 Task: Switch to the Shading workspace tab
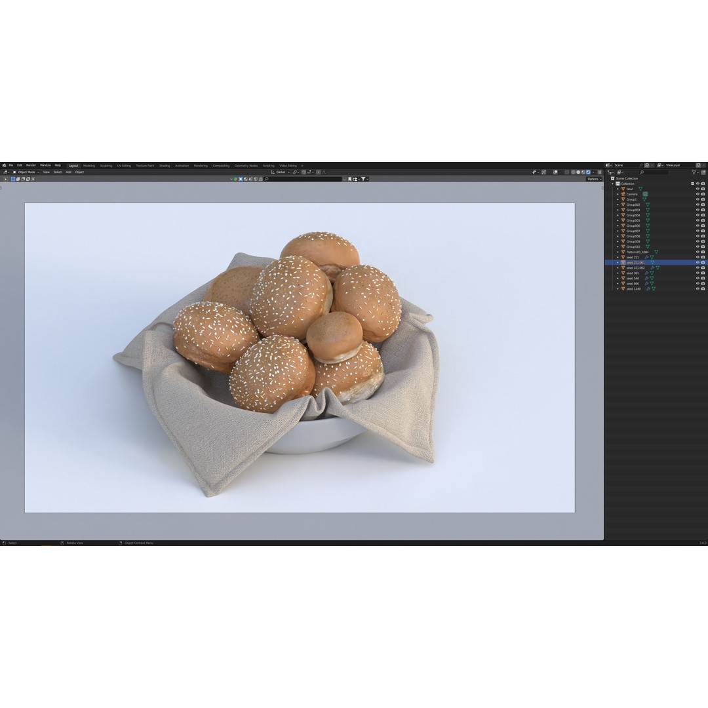pyautogui.click(x=165, y=165)
